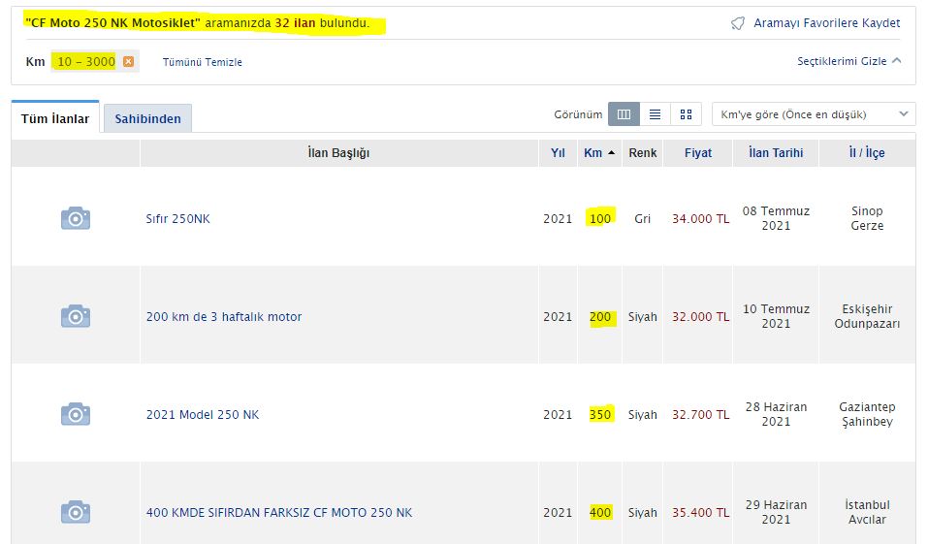Click the Gaziantep Şahinbey location
Screen dimensions: 928x544
867,414
